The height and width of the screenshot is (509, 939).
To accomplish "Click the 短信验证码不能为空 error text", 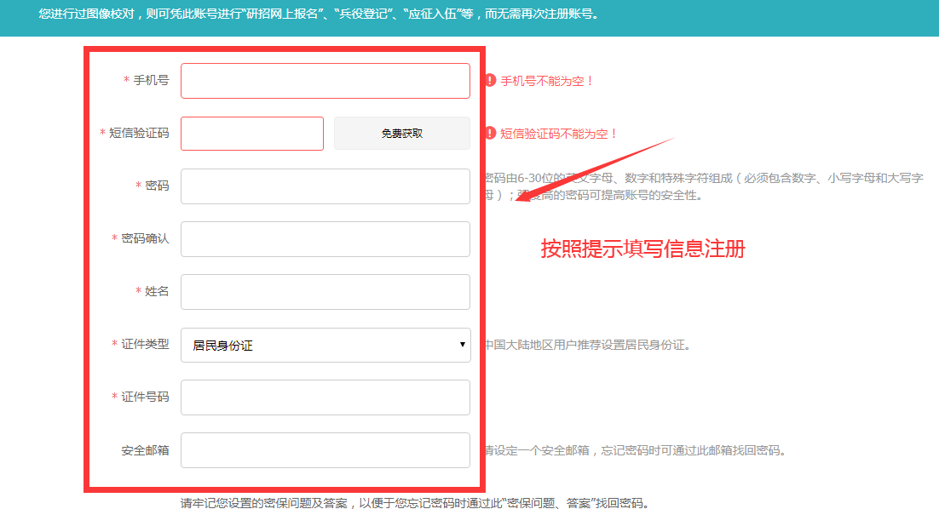I will pyautogui.click(x=559, y=134).
